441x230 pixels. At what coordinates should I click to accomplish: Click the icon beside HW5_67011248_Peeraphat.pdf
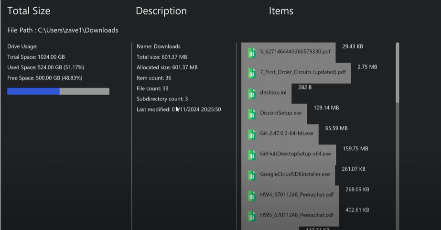coord(252,216)
